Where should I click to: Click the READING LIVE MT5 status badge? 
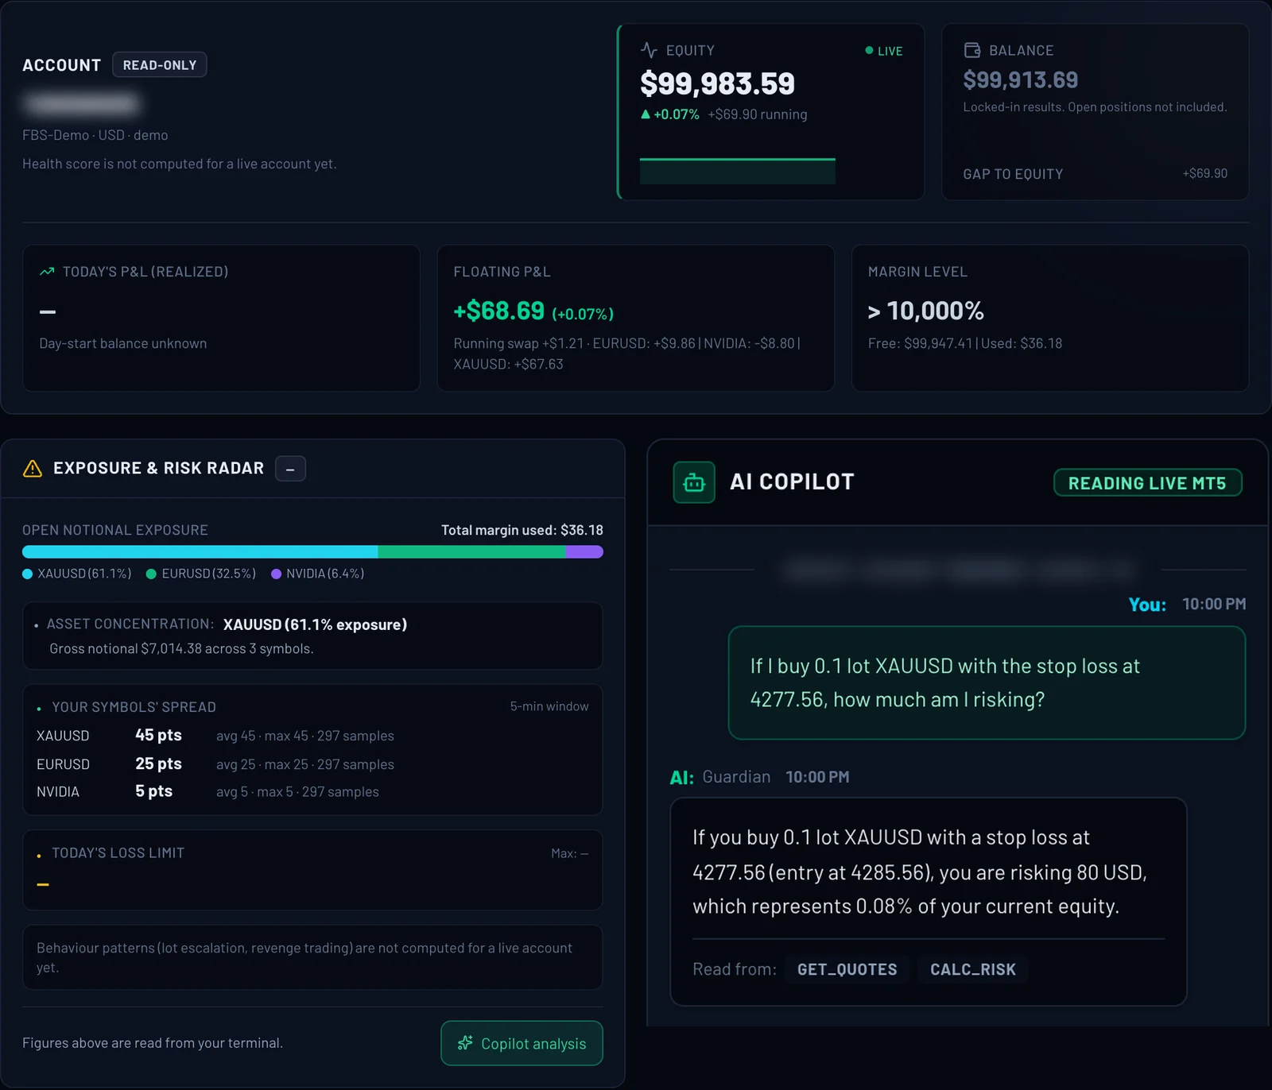[1147, 483]
